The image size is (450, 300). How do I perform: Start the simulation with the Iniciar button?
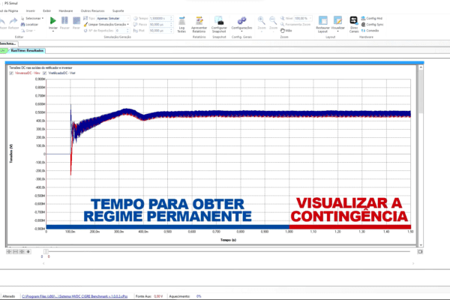pyautogui.click(x=52, y=22)
